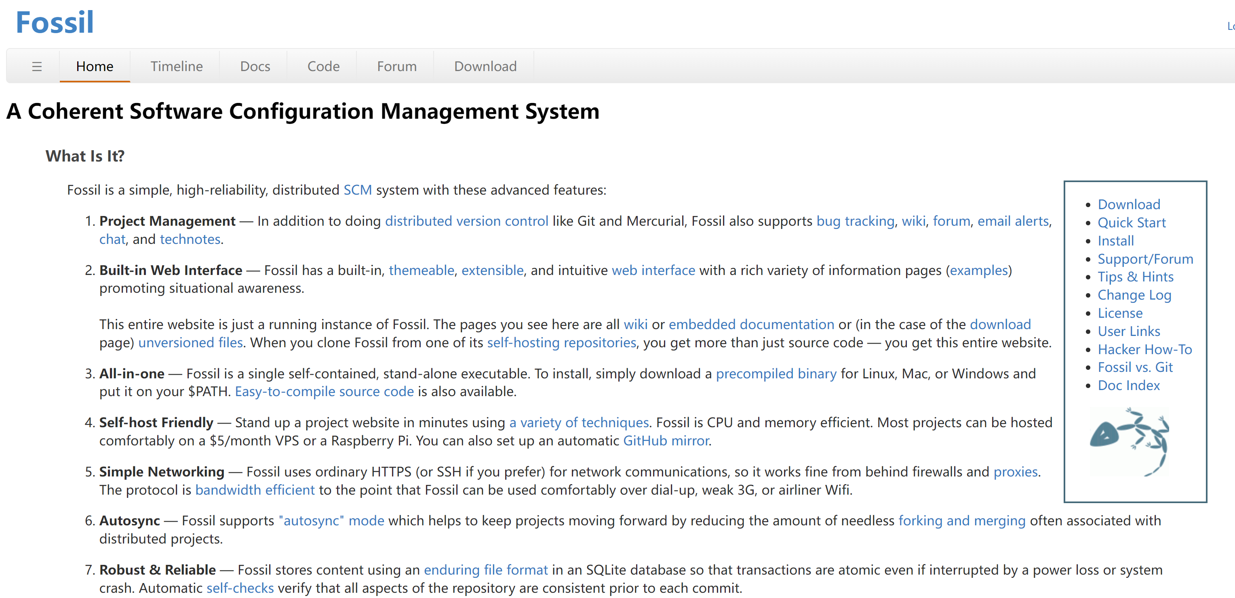The width and height of the screenshot is (1235, 598).
Task: Open User Links sidebar link
Action: click(1129, 332)
